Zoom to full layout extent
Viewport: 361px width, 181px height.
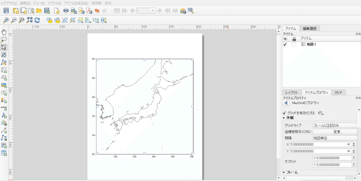[x=29, y=20]
